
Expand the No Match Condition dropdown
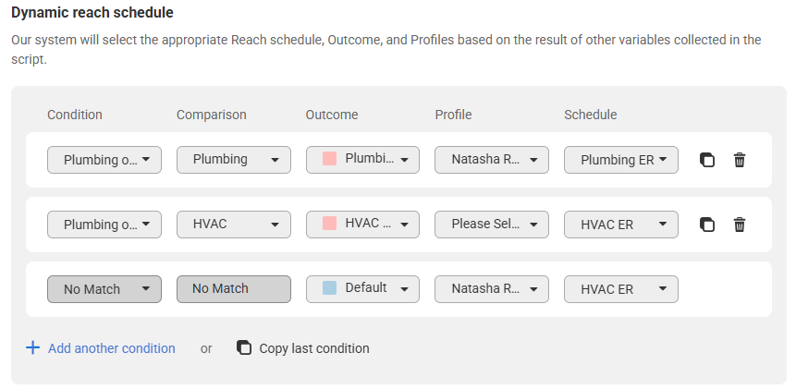click(x=104, y=289)
